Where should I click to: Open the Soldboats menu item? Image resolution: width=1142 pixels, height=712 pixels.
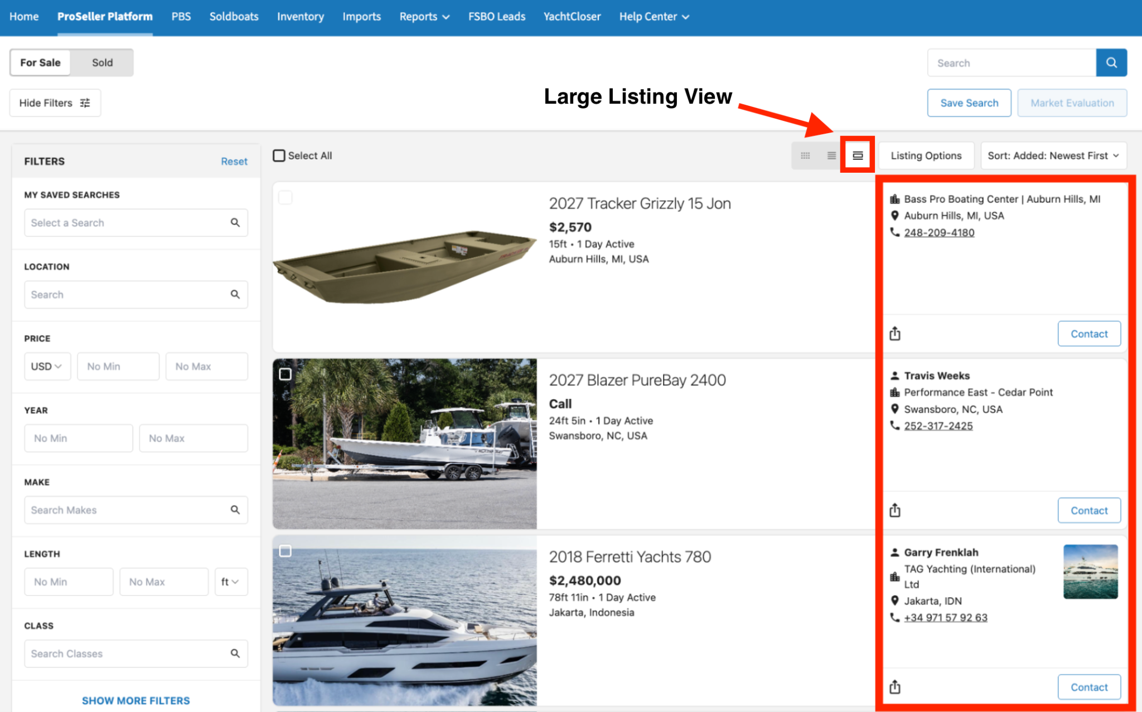[234, 17]
